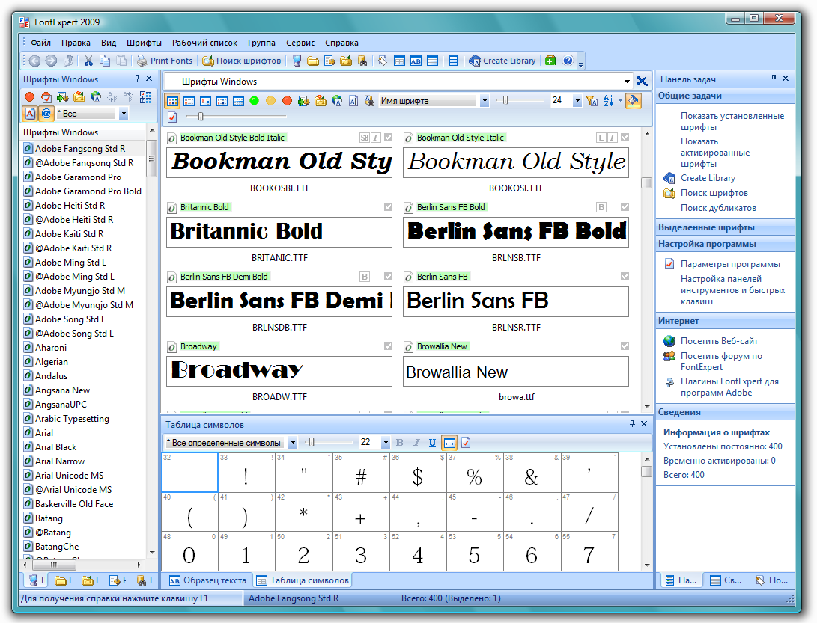Select the first tile view mode icon
The width and height of the screenshot is (817, 623).
172,101
